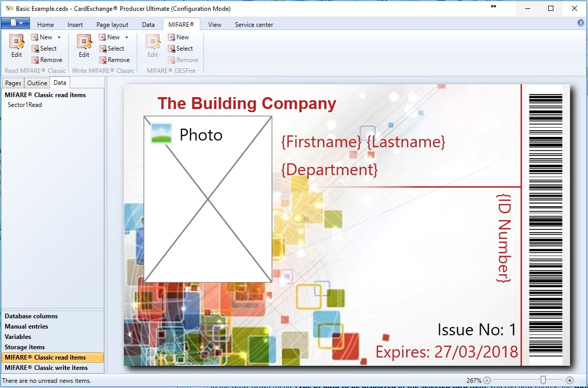Open the Data ribbon tab
The image size is (588, 388).
coord(148,25)
